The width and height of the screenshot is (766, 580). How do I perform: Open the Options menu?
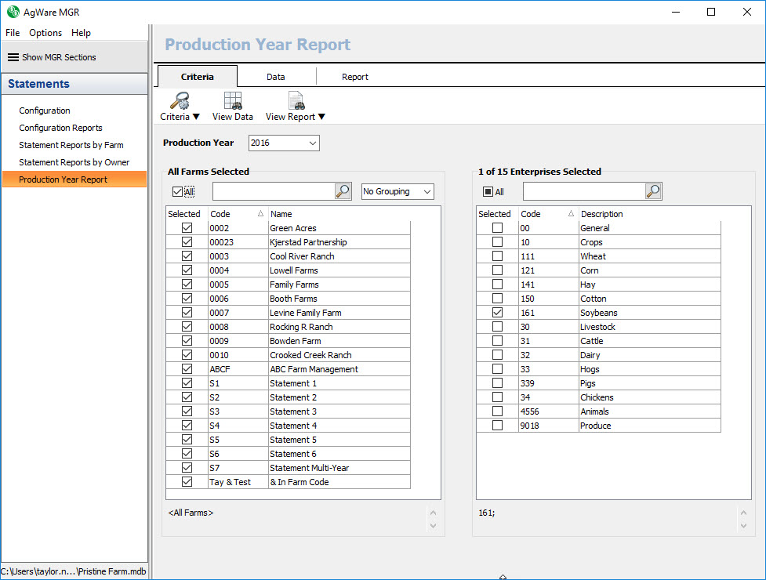(45, 33)
